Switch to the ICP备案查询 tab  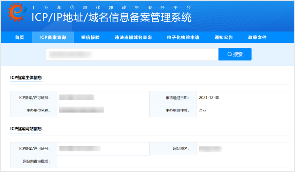pos(53,38)
